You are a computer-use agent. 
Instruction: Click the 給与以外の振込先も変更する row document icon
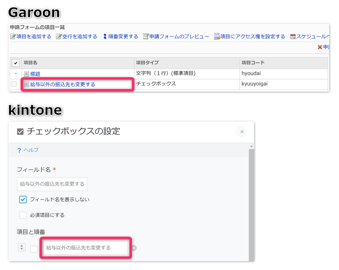coord(26,84)
